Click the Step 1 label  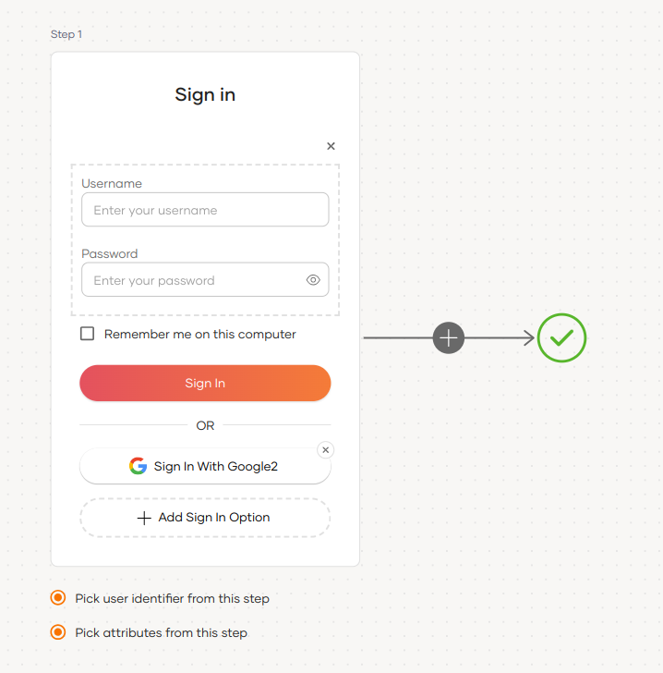pyautogui.click(x=66, y=34)
